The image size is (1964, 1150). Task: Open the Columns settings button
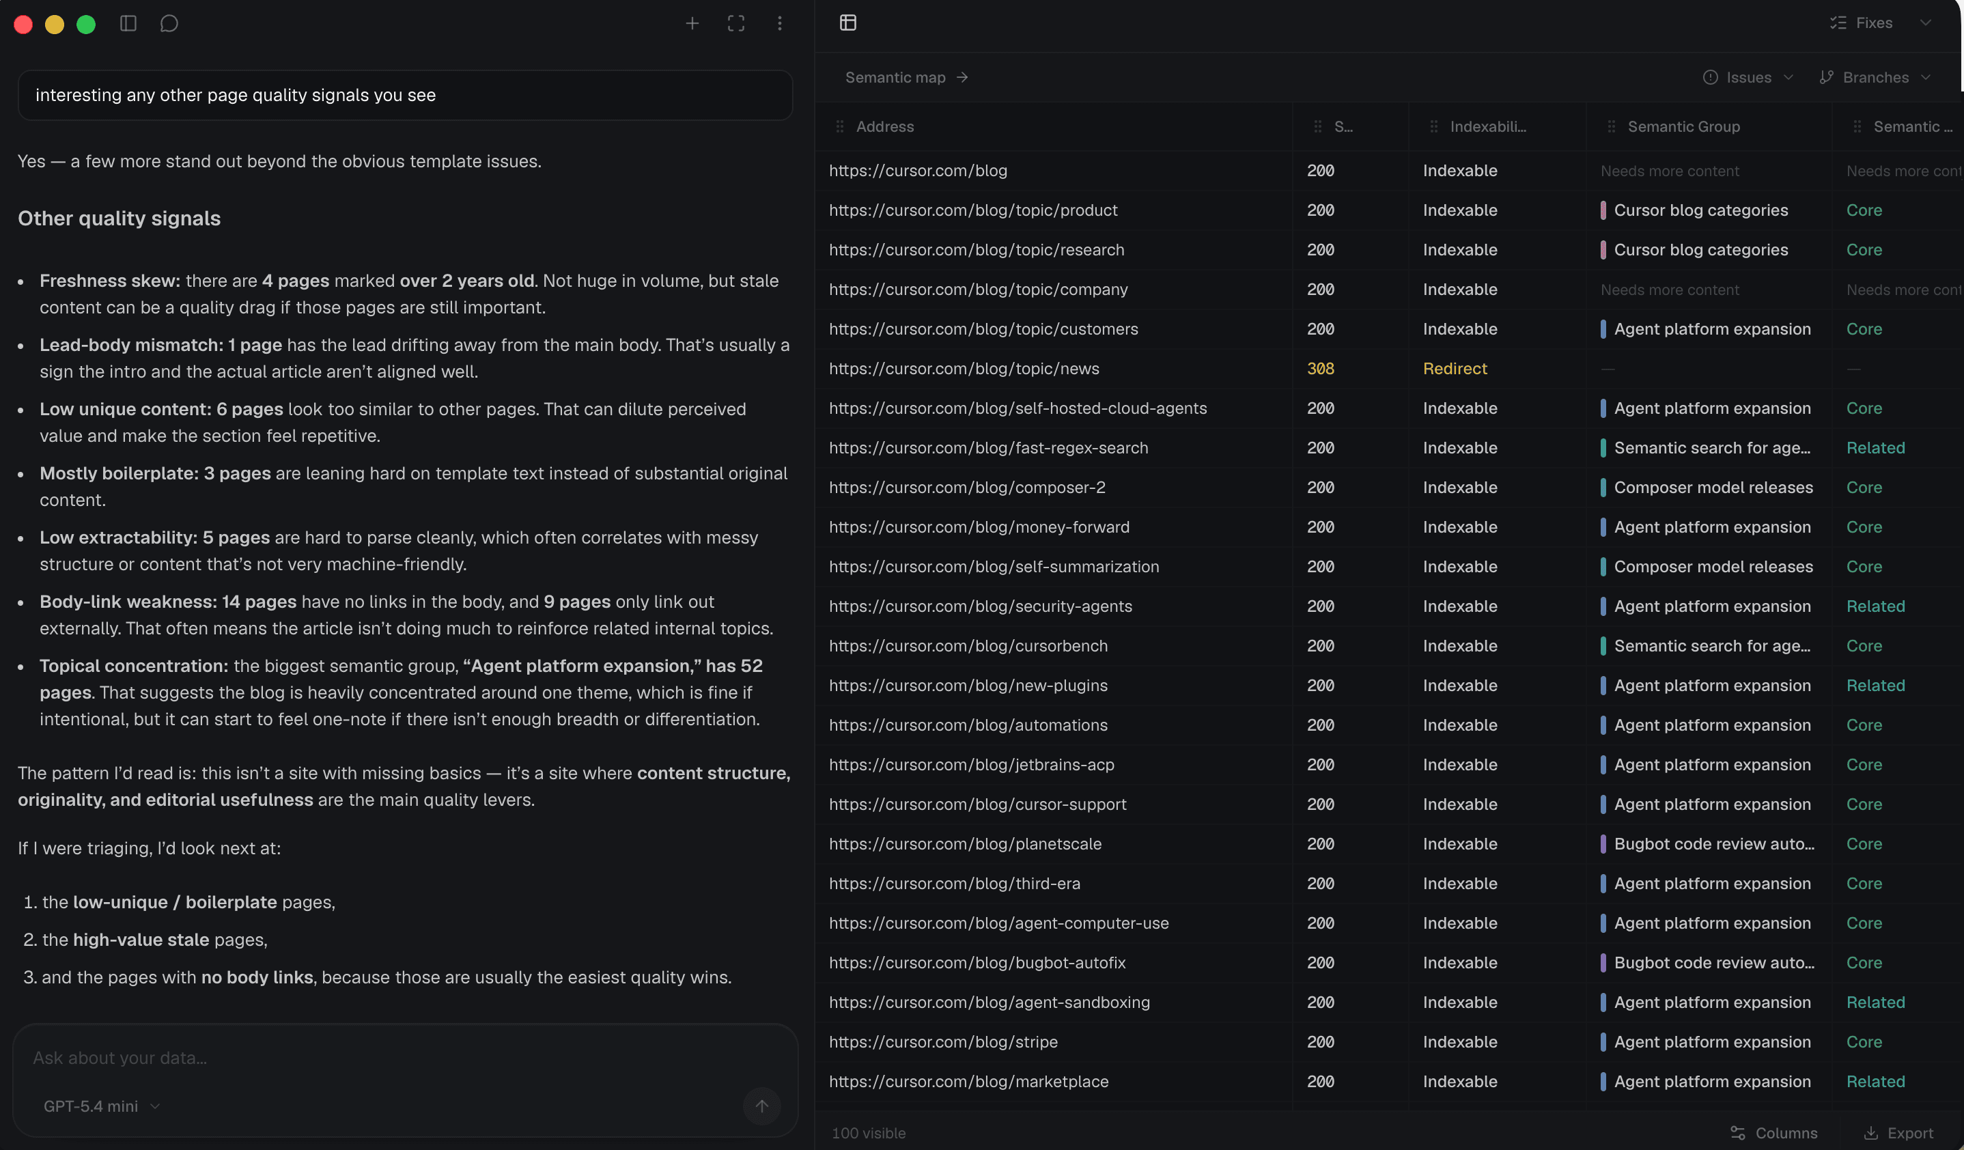pyautogui.click(x=1773, y=1133)
